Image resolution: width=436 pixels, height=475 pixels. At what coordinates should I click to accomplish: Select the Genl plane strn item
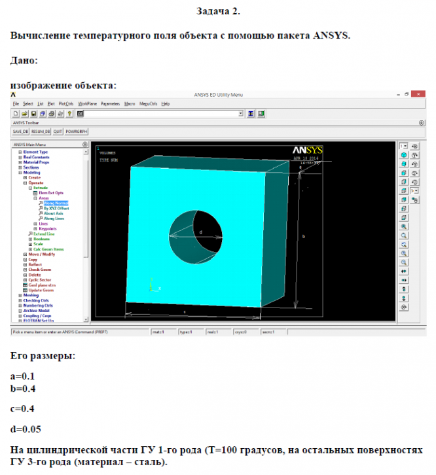click(x=42, y=285)
